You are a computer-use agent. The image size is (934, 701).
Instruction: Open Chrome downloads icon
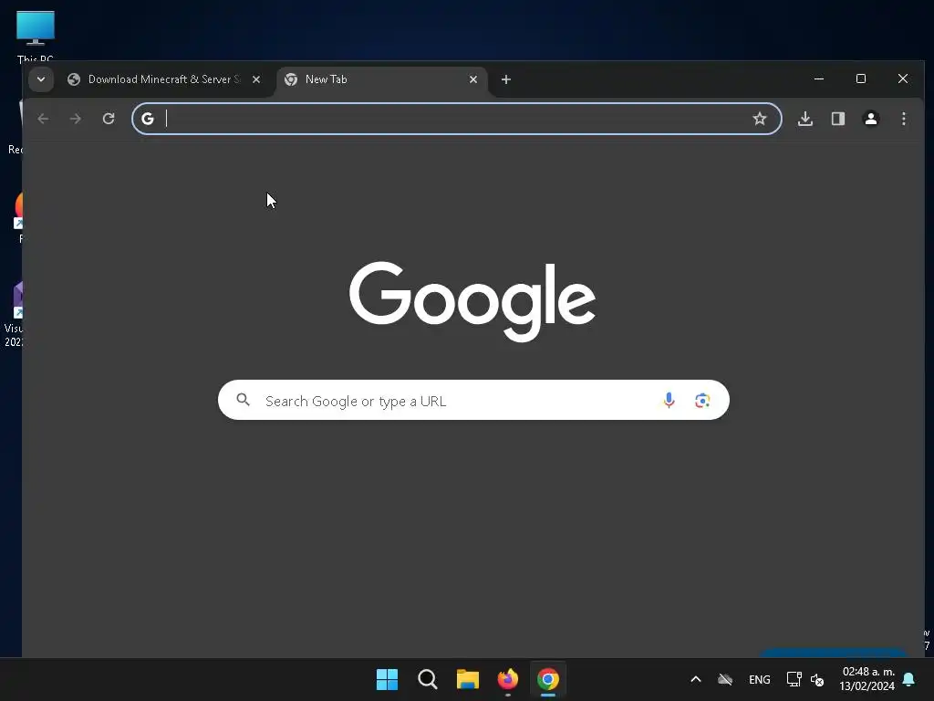[804, 119]
